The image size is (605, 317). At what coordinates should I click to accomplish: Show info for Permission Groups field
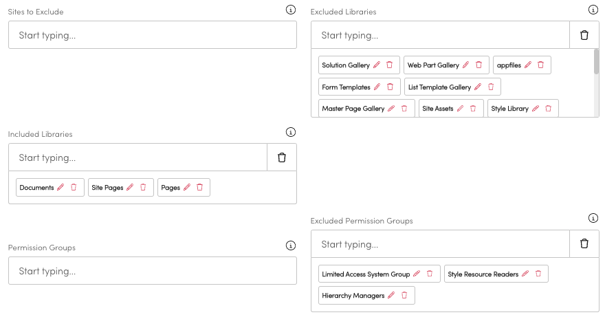click(x=290, y=245)
